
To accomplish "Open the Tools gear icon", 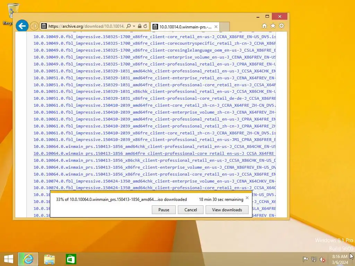I will pos(282,26).
